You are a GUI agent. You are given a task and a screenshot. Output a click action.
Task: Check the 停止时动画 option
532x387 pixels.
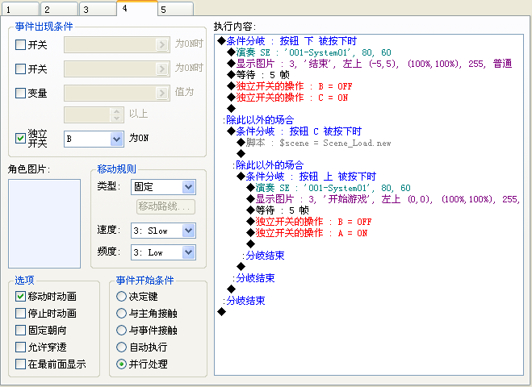coord(20,313)
